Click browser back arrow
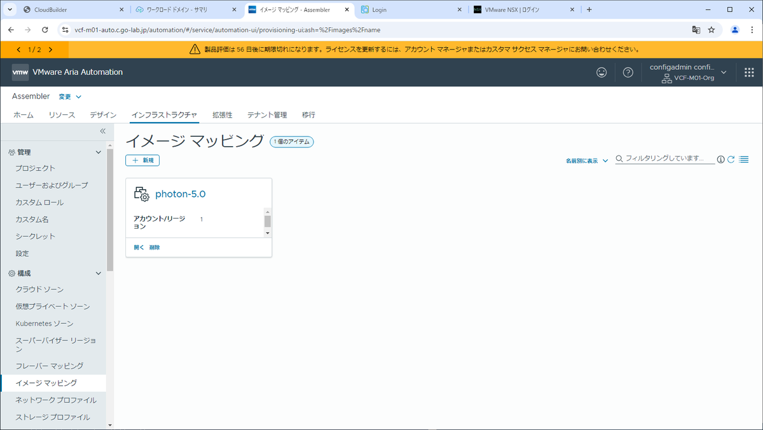Viewport: 763px width, 430px height. [11, 30]
